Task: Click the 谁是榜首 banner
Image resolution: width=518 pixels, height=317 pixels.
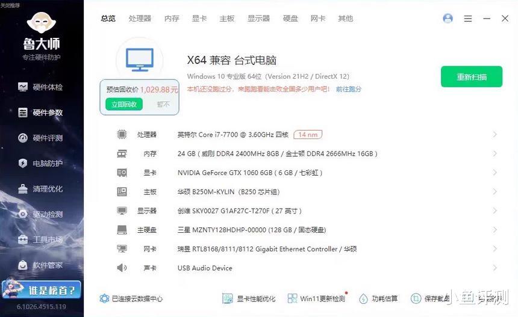Action: pos(42,289)
